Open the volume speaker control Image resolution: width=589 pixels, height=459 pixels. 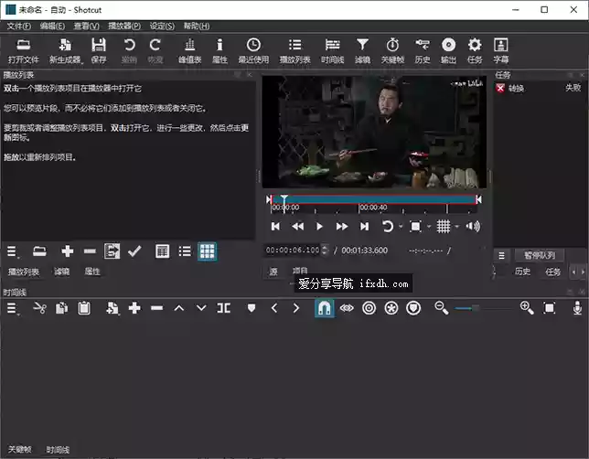(473, 226)
